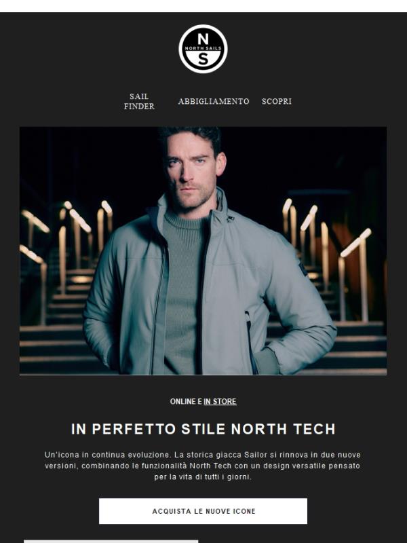Click the Online e text label
The height and width of the screenshot is (543, 407).
pyautogui.click(x=186, y=401)
